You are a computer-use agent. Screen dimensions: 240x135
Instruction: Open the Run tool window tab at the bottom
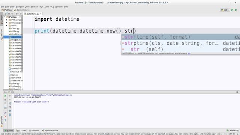(9, 130)
